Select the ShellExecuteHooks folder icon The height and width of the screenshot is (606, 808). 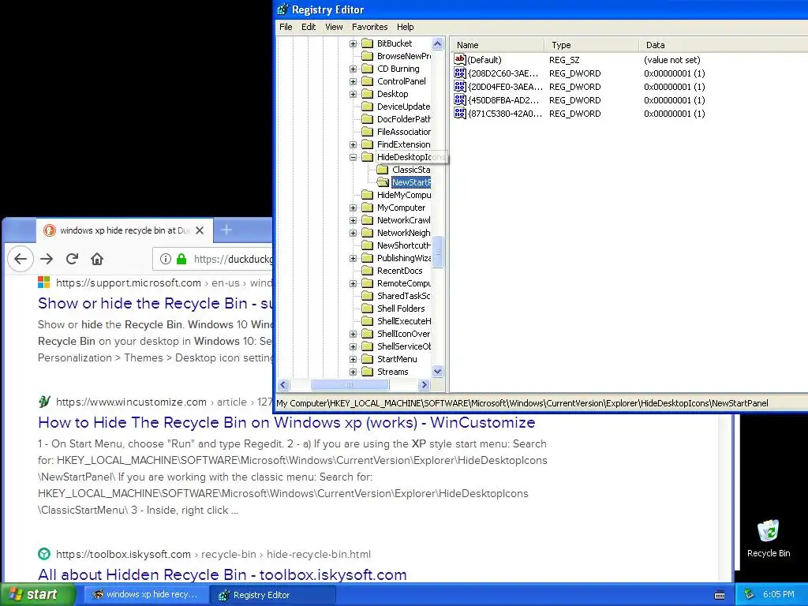click(368, 321)
